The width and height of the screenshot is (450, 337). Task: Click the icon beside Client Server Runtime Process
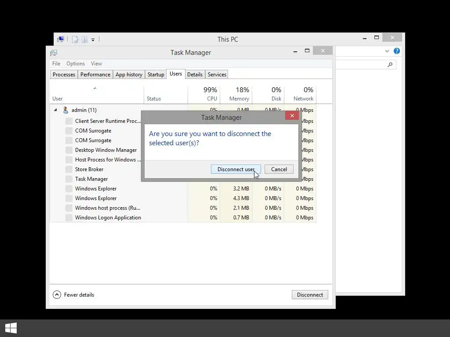[x=69, y=121]
